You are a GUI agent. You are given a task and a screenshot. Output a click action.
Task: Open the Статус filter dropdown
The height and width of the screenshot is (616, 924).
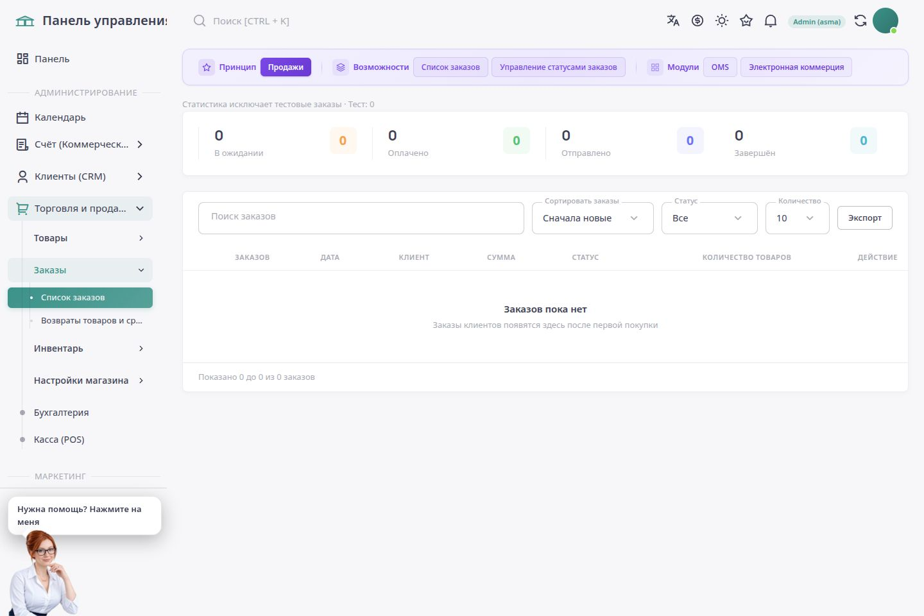pos(710,218)
